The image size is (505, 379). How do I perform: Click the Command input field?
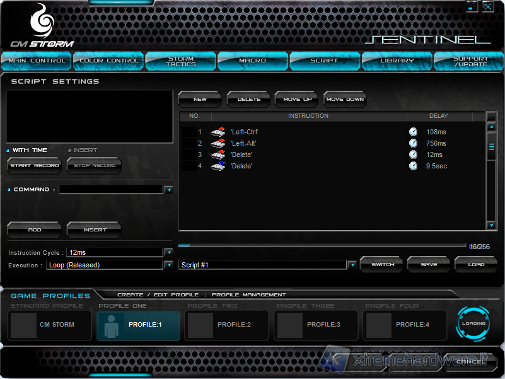click(111, 189)
